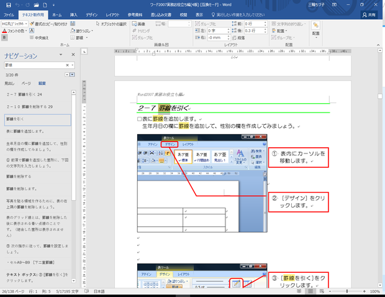Increase the spacing after (後) 0.3 行 stepper
385x297 pixels.
click(x=265, y=29)
